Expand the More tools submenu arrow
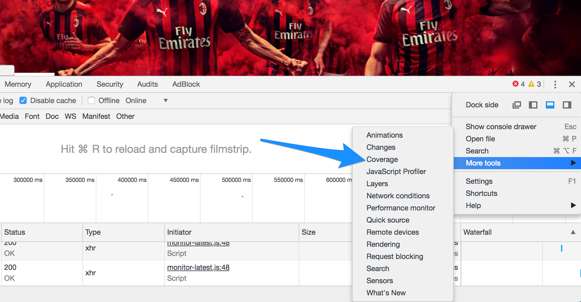 coord(573,163)
